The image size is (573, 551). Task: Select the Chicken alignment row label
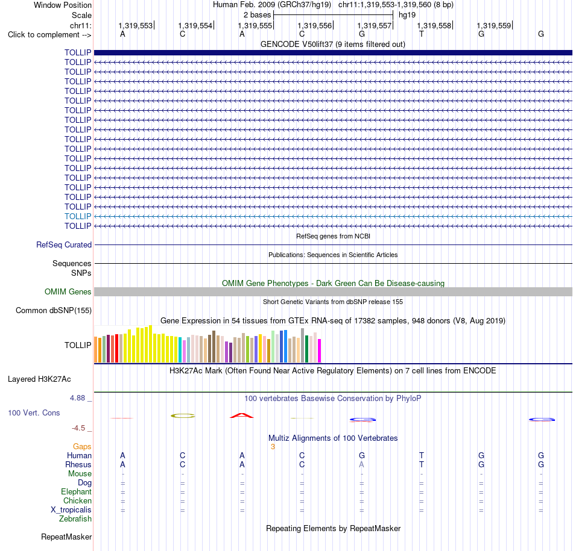(x=77, y=500)
